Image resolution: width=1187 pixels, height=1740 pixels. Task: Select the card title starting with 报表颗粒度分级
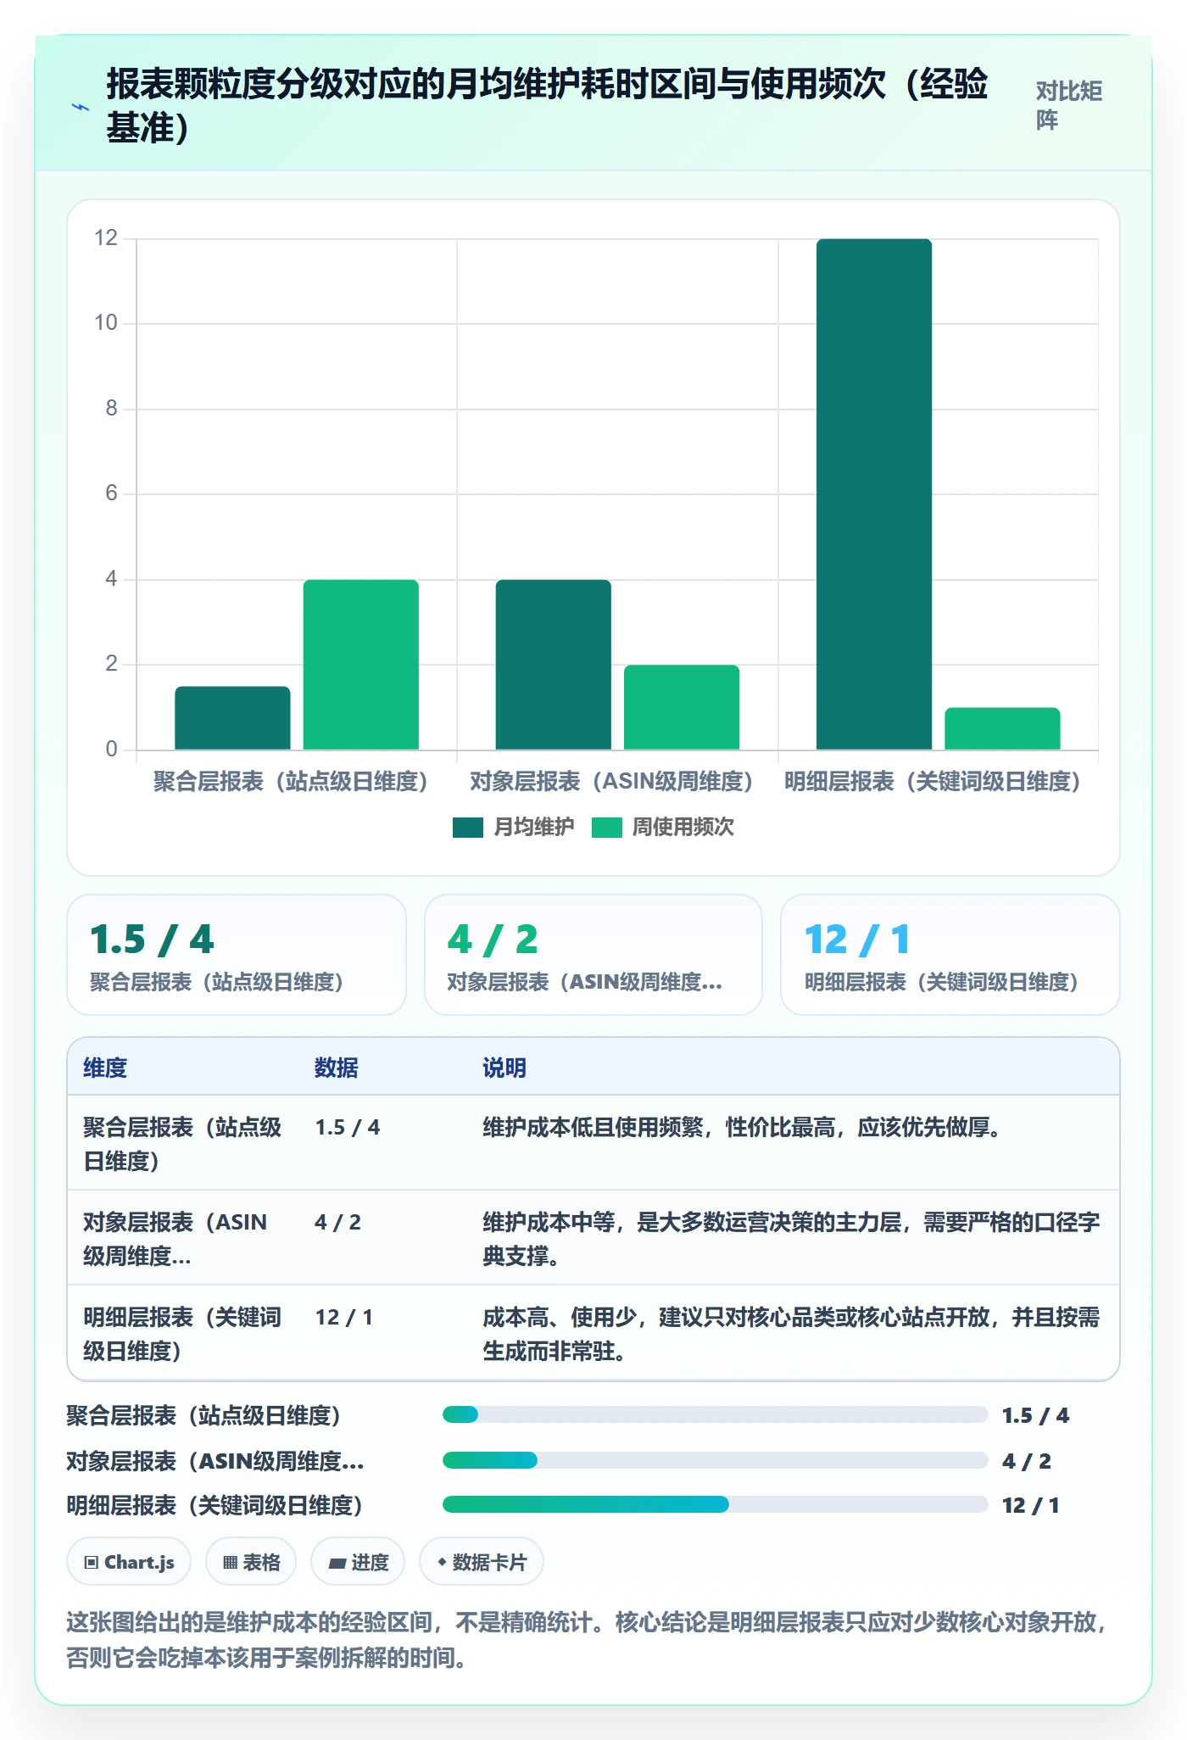point(547,106)
